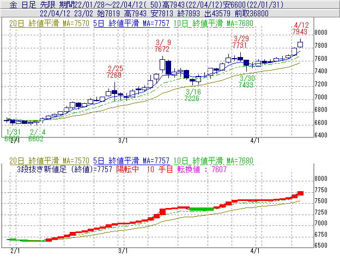Image resolution: width=340 pixels, height=258 pixels.
Task: Click the 6800 price axis label
Action: pos(321,110)
